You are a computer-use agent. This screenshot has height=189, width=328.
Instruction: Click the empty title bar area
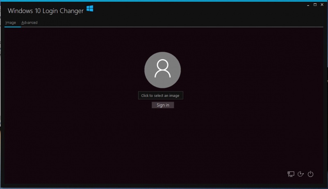(197, 10)
